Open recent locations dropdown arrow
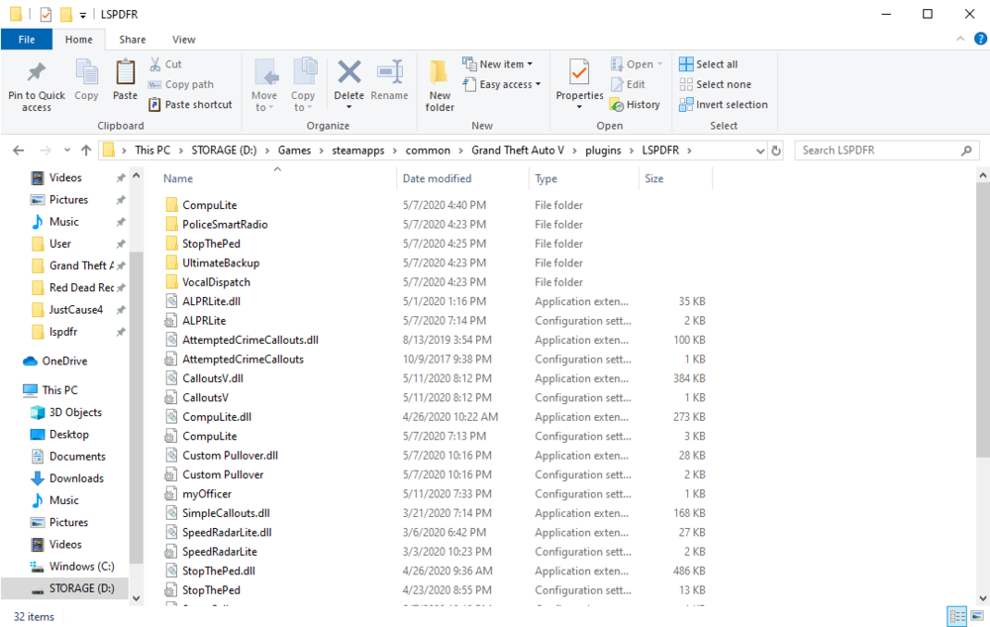Screen dimensions: 990x627 [67, 151]
